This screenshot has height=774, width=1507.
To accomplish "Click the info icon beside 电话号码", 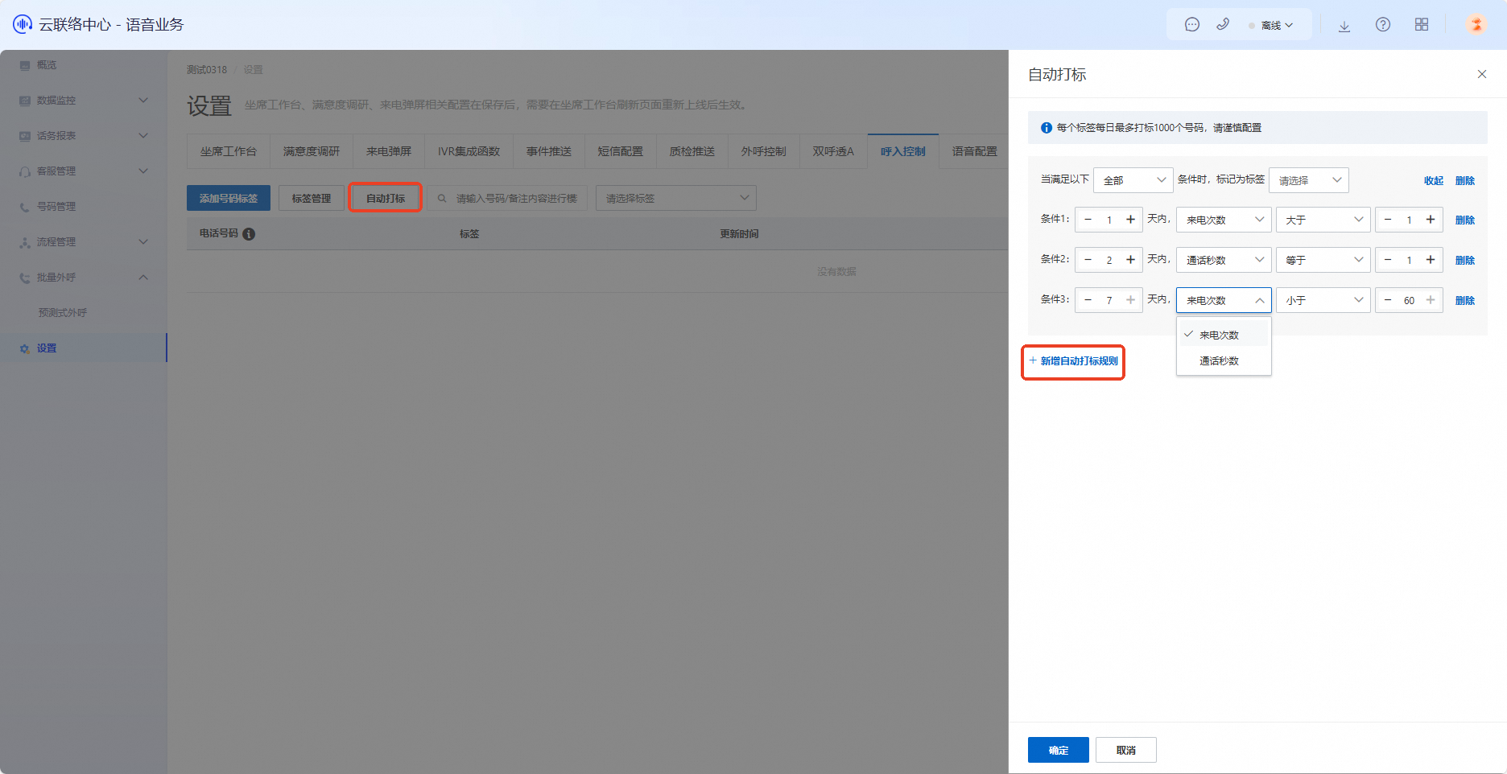I will click(x=249, y=234).
